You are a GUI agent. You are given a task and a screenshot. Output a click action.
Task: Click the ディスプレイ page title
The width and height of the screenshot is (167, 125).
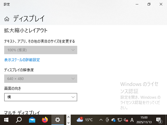pyautogui.click(x=29, y=18)
